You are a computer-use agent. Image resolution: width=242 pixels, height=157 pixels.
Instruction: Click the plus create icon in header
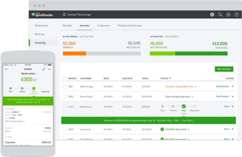pyautogui.click(x=212, y=14)
